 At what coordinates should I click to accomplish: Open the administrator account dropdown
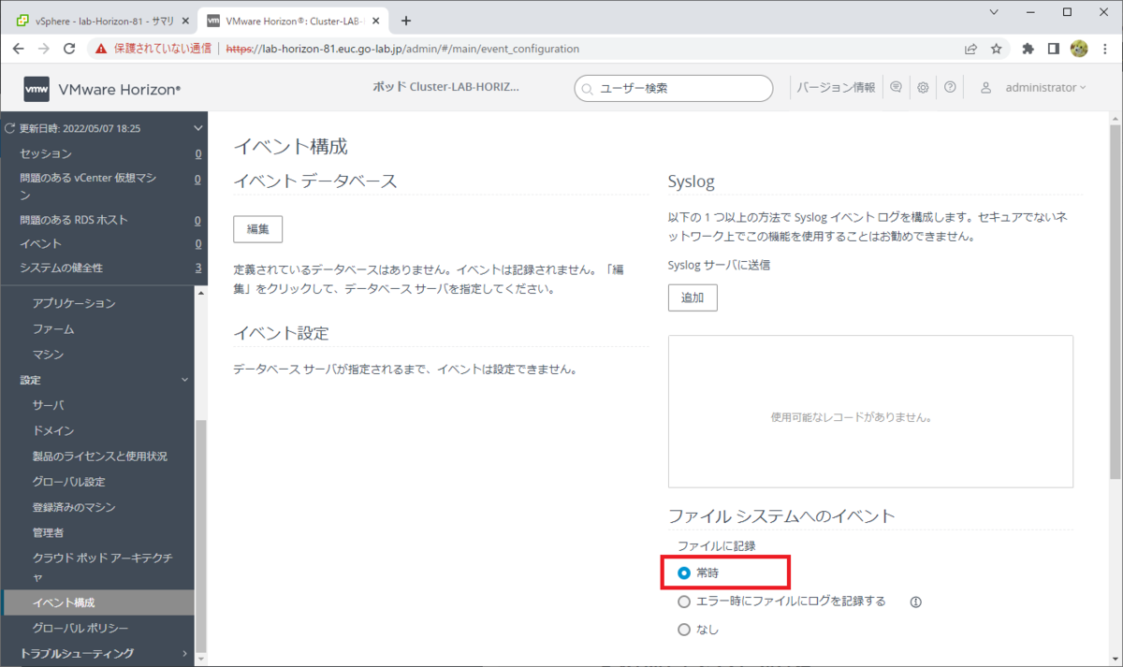pyautogui.click(x=1045, y=87)
